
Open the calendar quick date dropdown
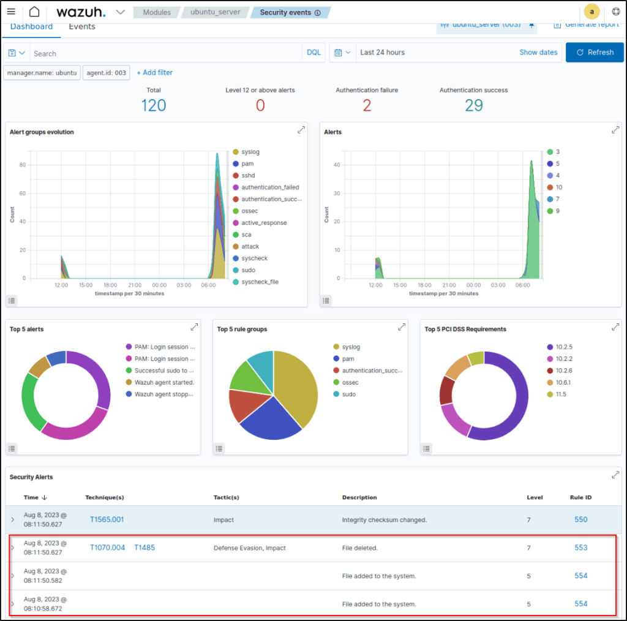click(342, 53)
